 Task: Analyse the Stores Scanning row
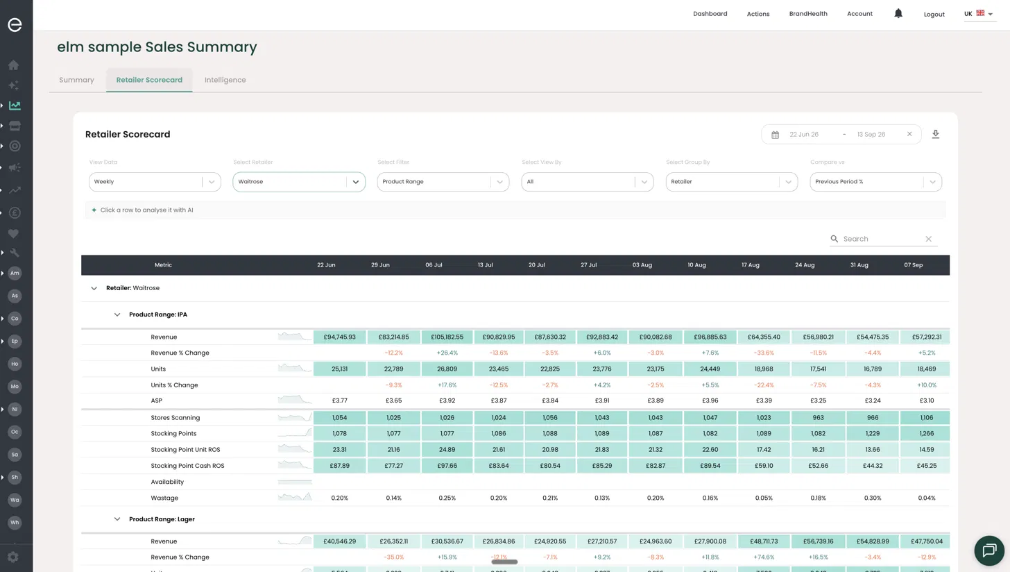515,418
